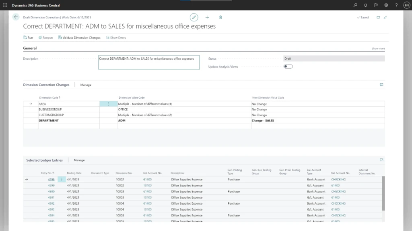Click the Description text field
Viewport: 412px width, 231px height.
click(149, 62)
